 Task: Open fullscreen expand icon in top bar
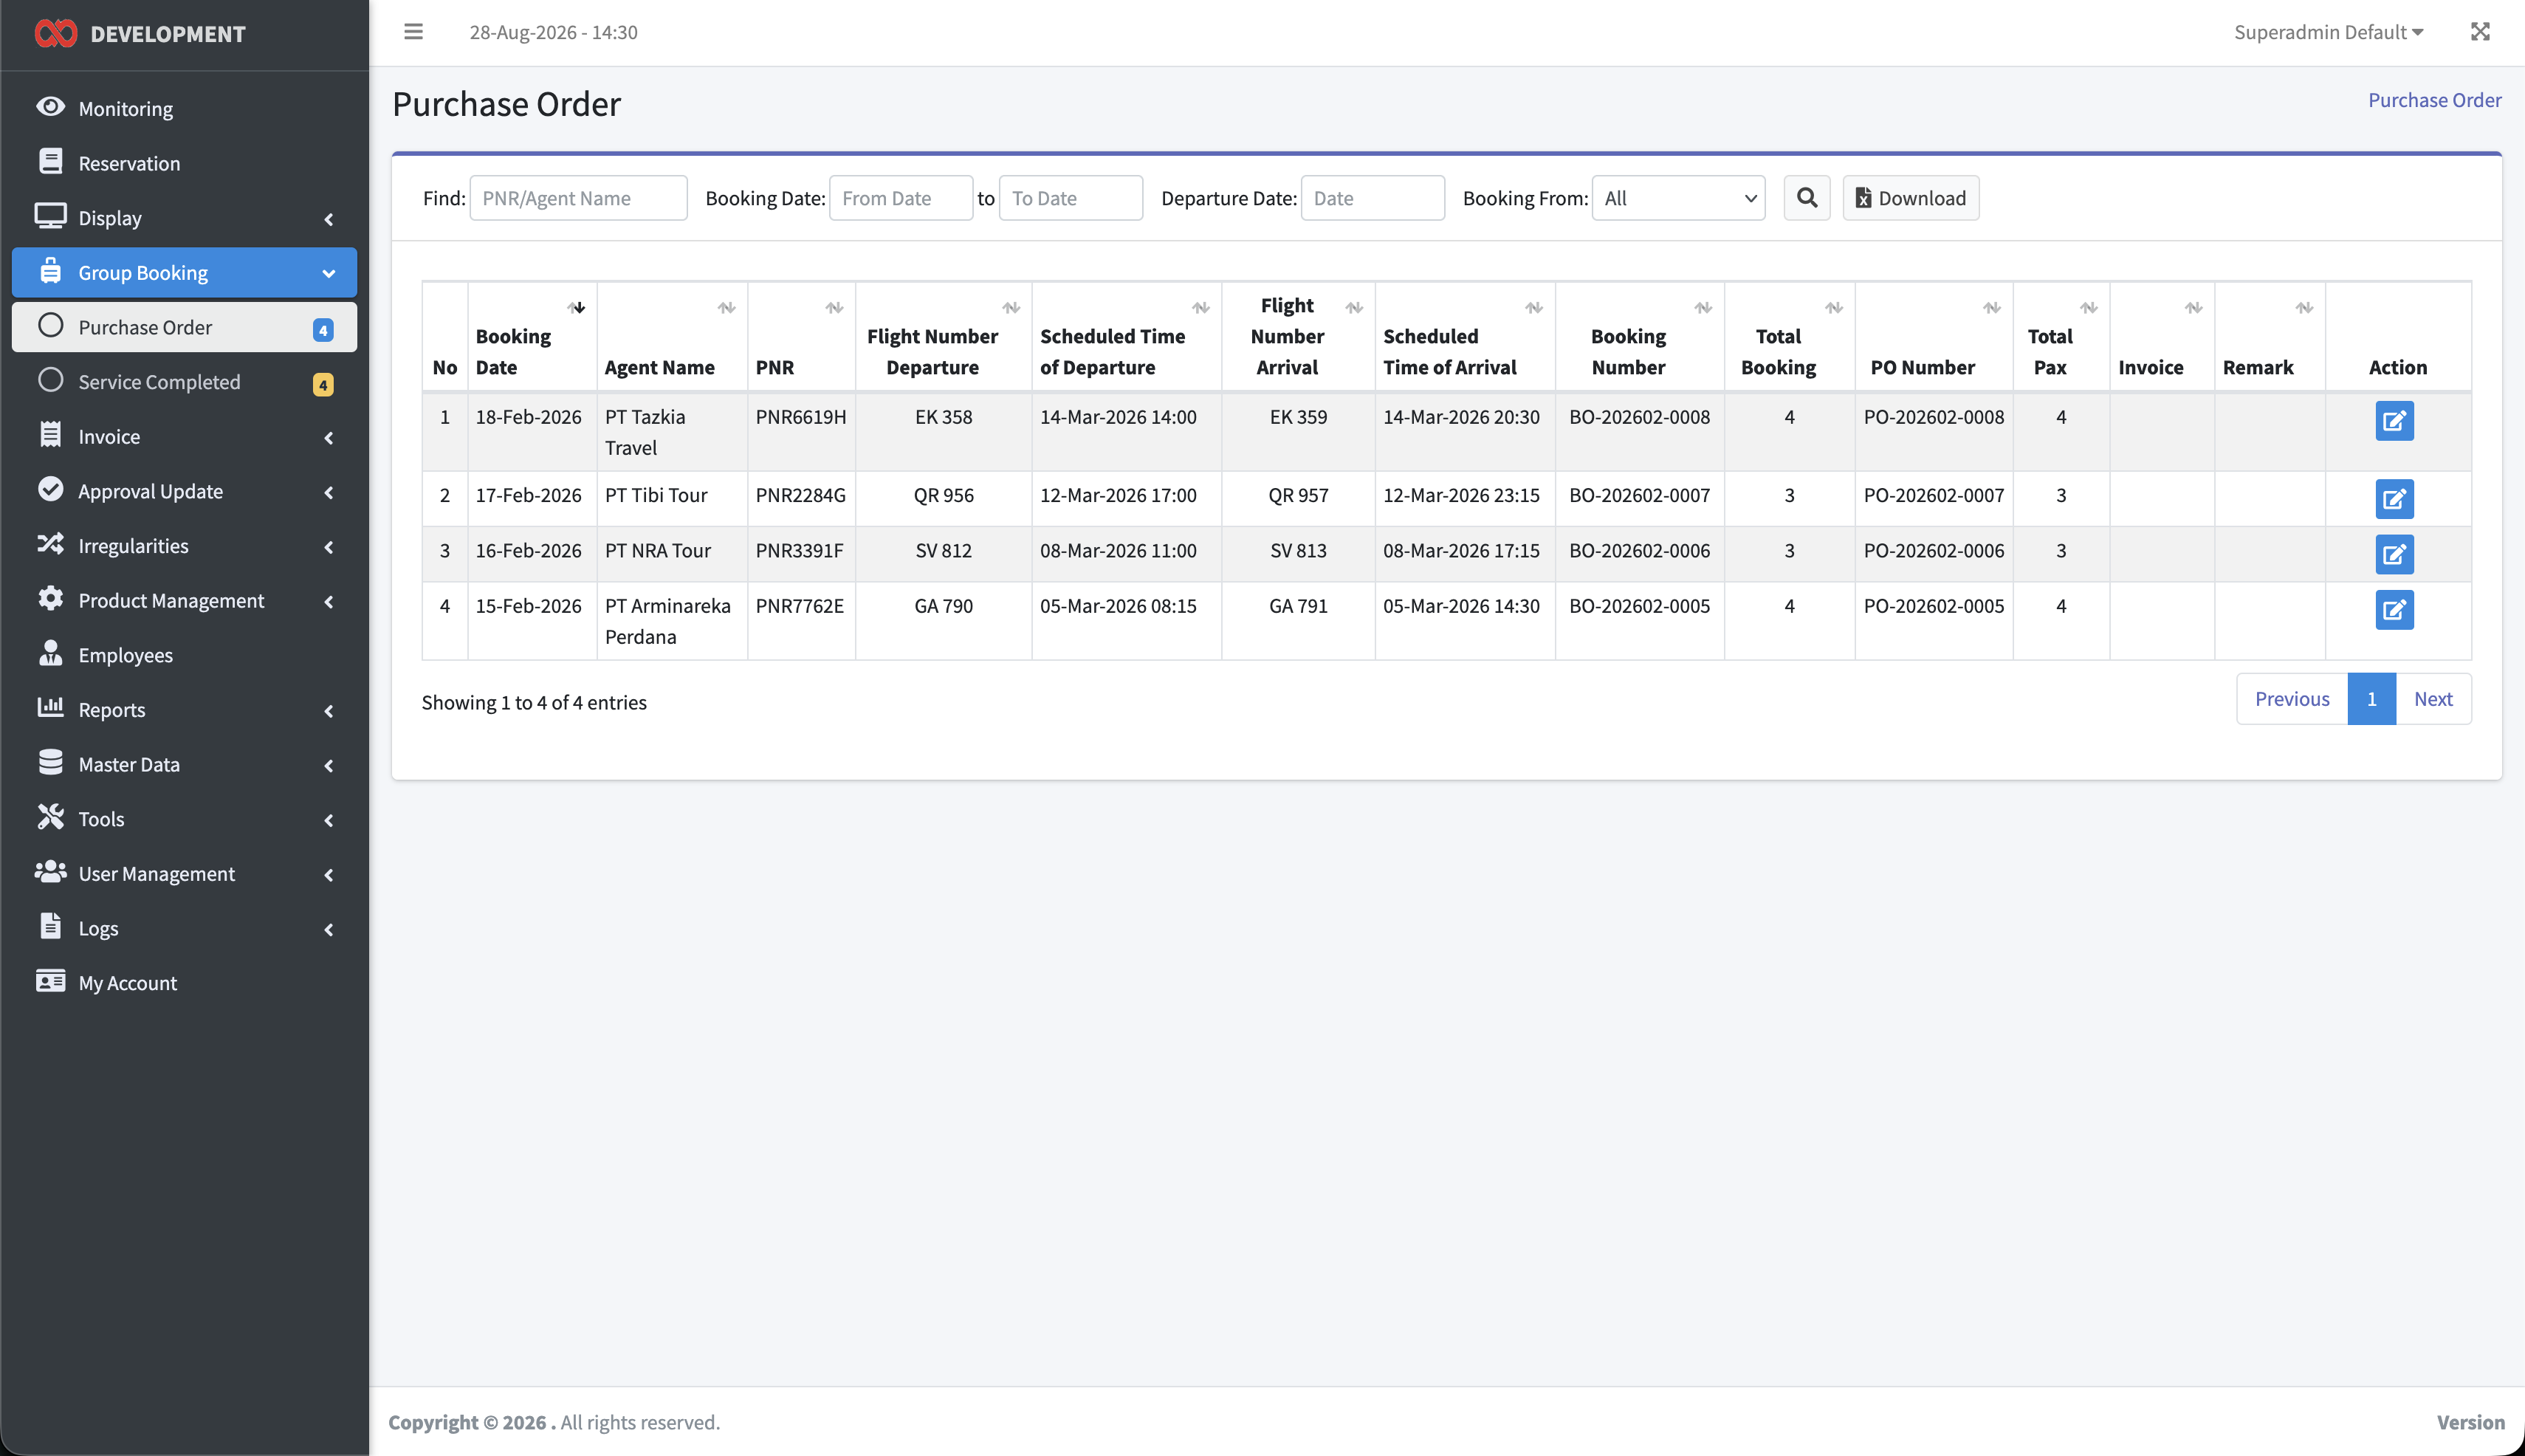point(2480,32)
